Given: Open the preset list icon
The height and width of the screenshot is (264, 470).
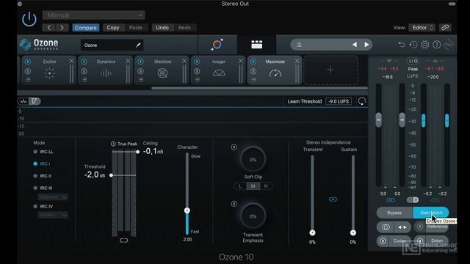Looking at the screenshot, I should tap(299, 45).
